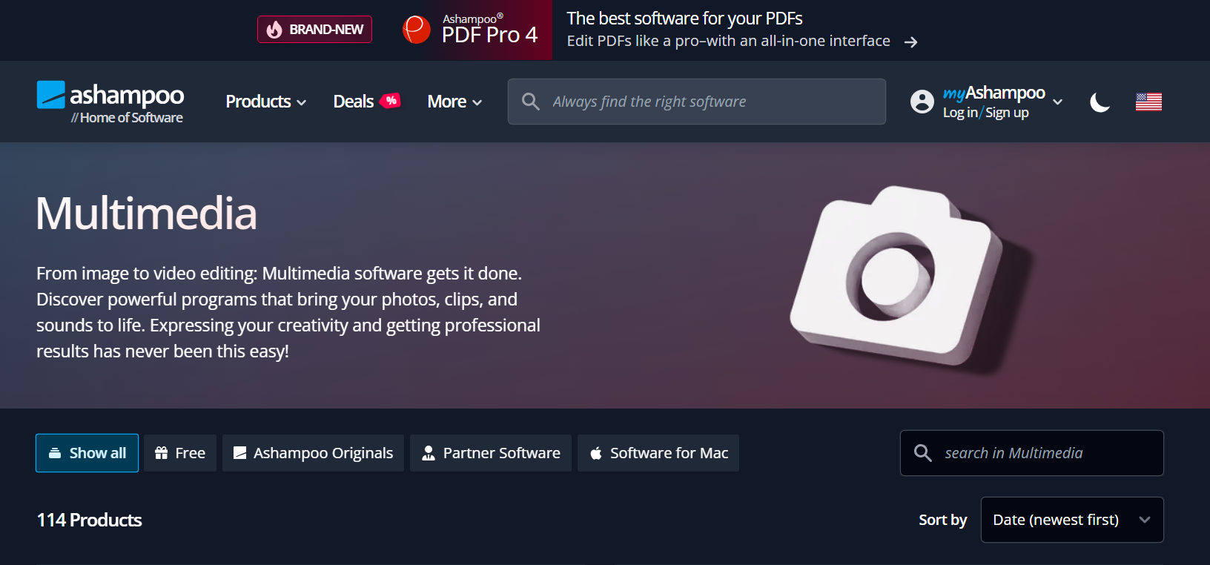
Task: Expand the myAshampoo account chevron
Action: click(1057, 102)
